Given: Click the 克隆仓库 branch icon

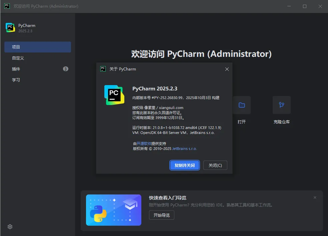Looking at the screenshot, I should tap(281, 105).
